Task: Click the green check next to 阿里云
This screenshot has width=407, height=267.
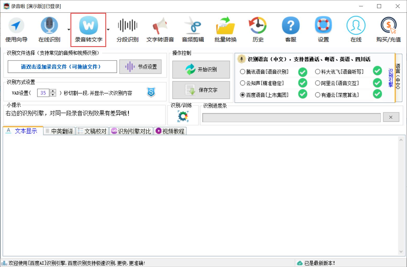Action: pos(377,83)
